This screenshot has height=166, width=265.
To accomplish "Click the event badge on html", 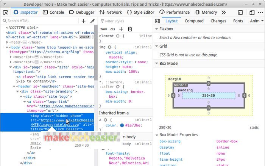I will [x=85, y=37].
